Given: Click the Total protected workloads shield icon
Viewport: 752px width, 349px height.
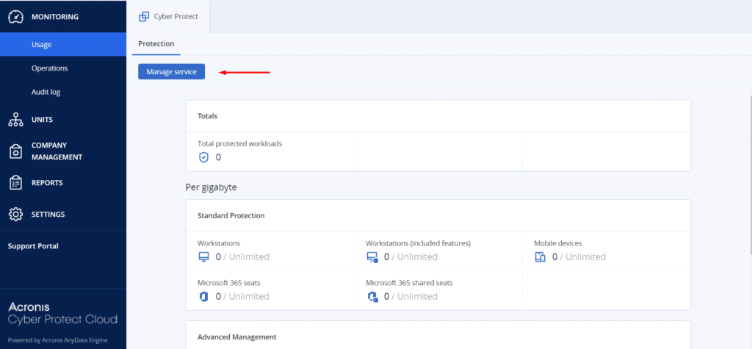Looking at the screenshot, I should tap(204, 157).
